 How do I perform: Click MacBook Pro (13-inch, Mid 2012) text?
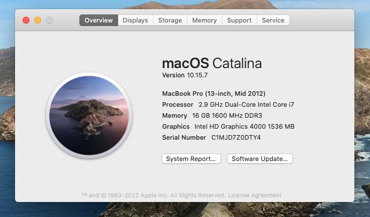[214, 93]
